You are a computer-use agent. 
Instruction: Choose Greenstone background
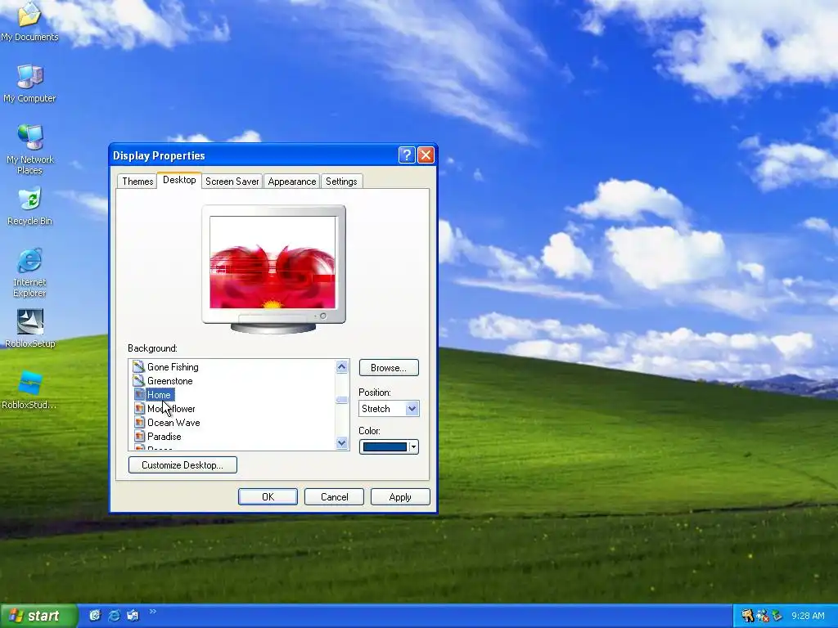[x=170, y=381]
